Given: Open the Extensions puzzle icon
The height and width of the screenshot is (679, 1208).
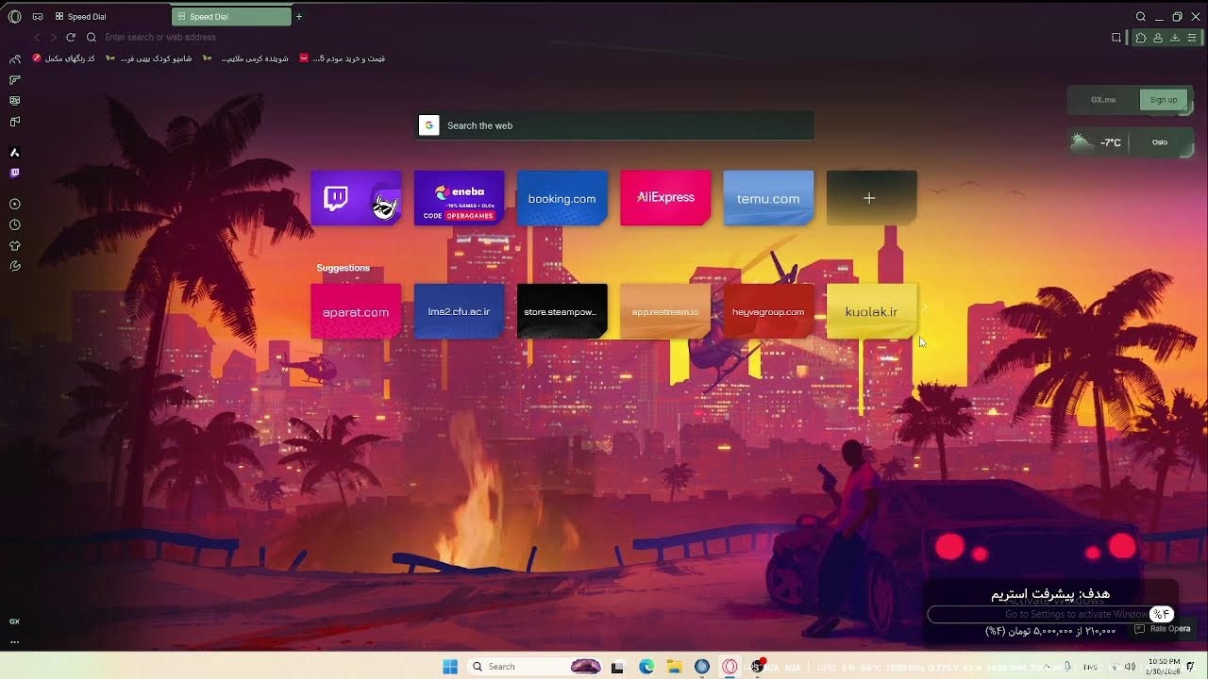Looking at the screenshot, I should pos(1140,38).
